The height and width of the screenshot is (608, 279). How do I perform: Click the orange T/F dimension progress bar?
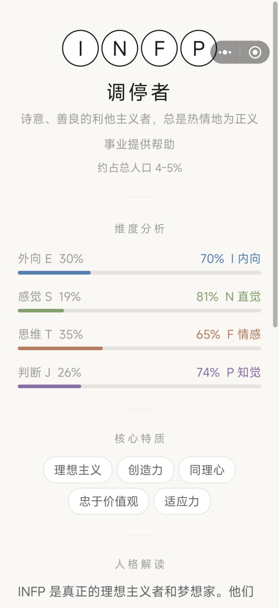click(x=139, y=348)
